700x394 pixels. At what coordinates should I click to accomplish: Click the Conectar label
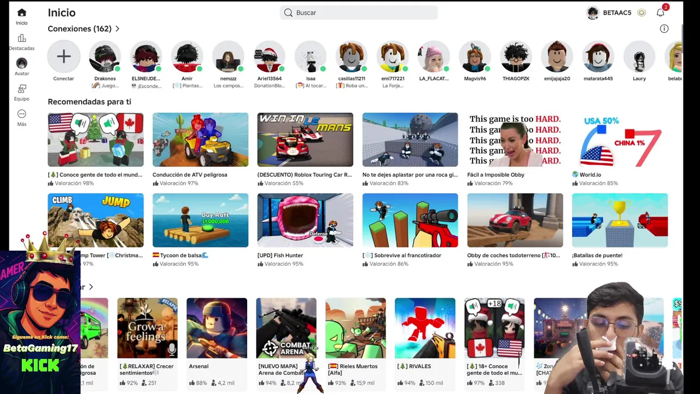pos(63,78)
